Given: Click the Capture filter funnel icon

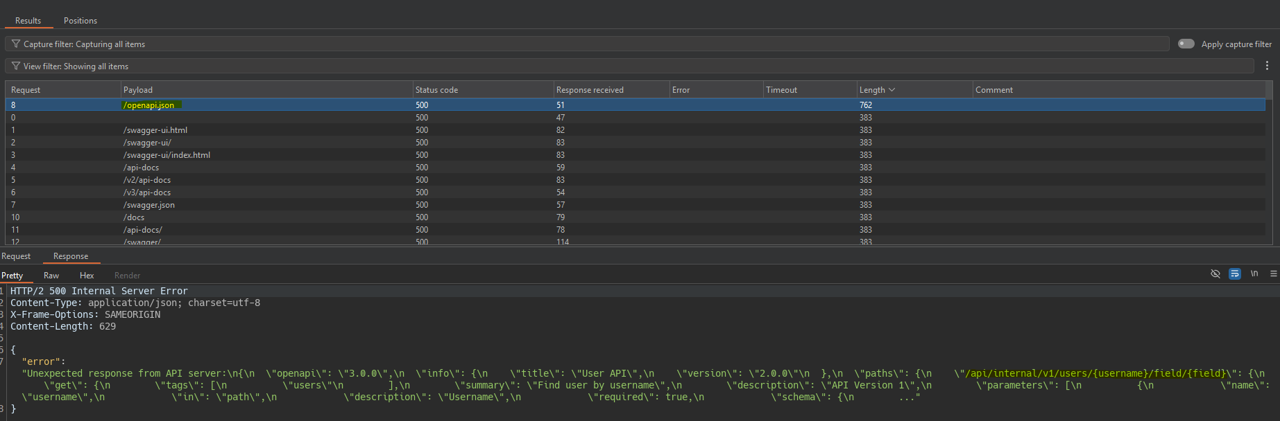Looking at the screenshot, I should 15,44.
